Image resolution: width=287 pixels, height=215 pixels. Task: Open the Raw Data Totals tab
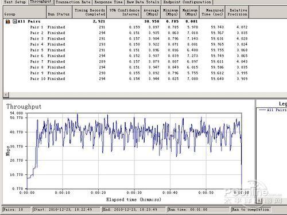tap(143, 2)
